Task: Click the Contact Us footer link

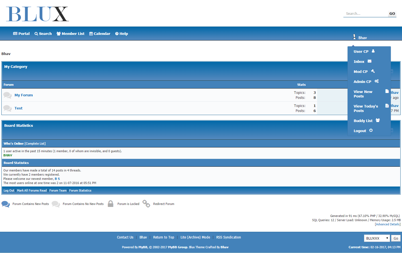Action: pos(125,237)
